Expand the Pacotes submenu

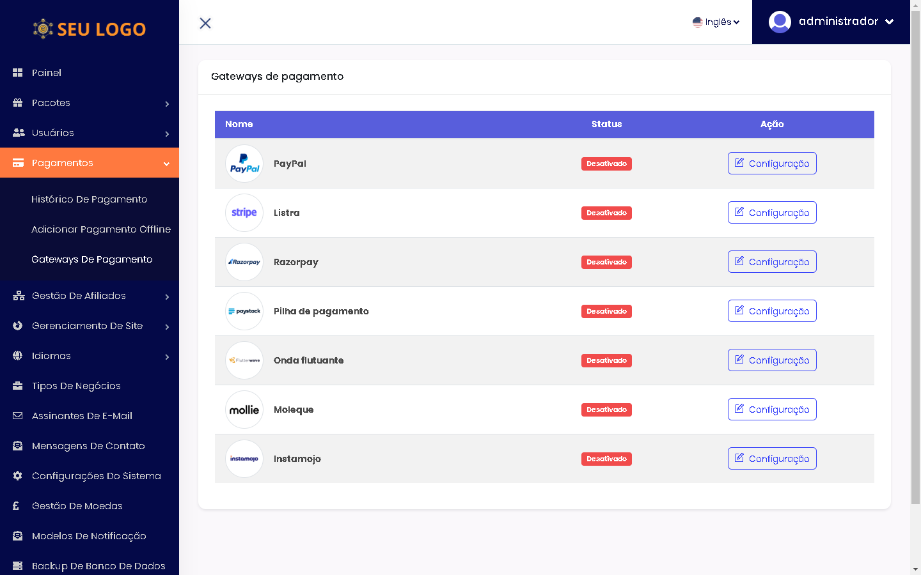[167, 103]
